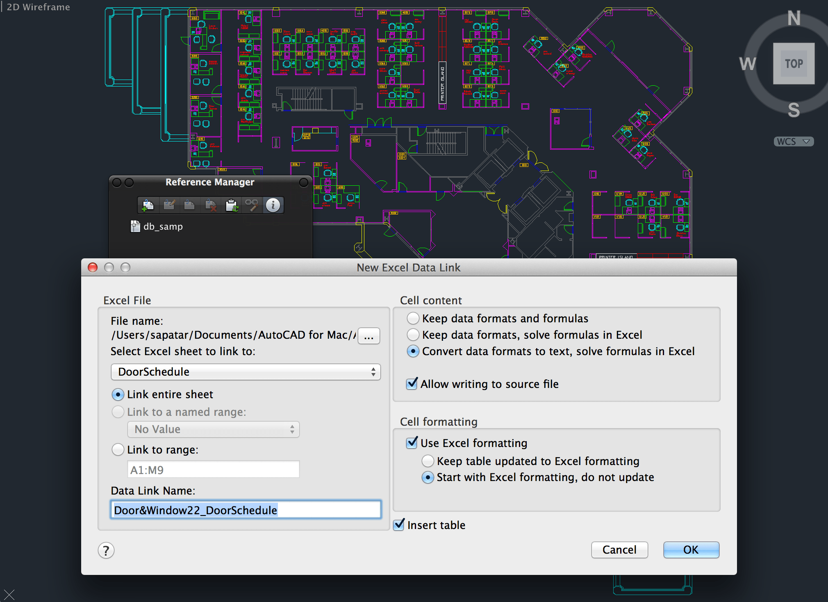Click the repair broken link icon
The width and height of the screenshot is (828, 602).
252,205
